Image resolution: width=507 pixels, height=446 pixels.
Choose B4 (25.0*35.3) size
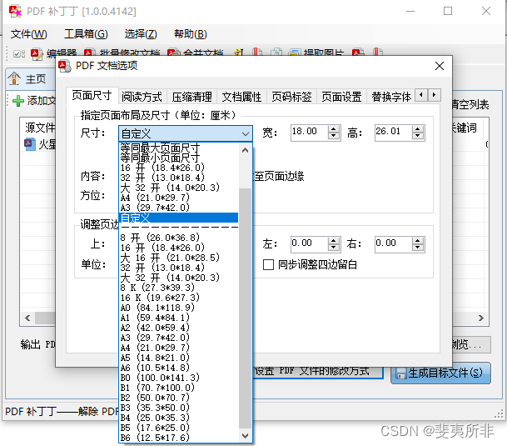tap(179, 418)
